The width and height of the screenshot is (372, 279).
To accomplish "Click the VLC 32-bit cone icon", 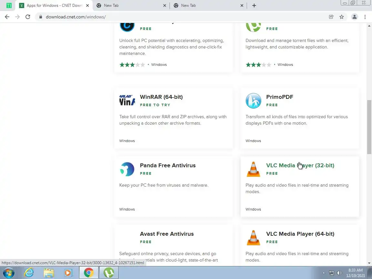I will pyautogui.click(x=253, y=169).
